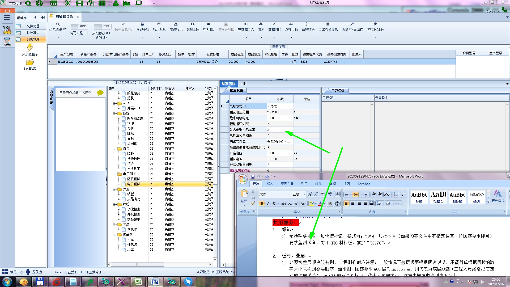Collapse the 电子测试 tree folder
This screenshot has width=510, height=287.
click(x=114, y=174)
